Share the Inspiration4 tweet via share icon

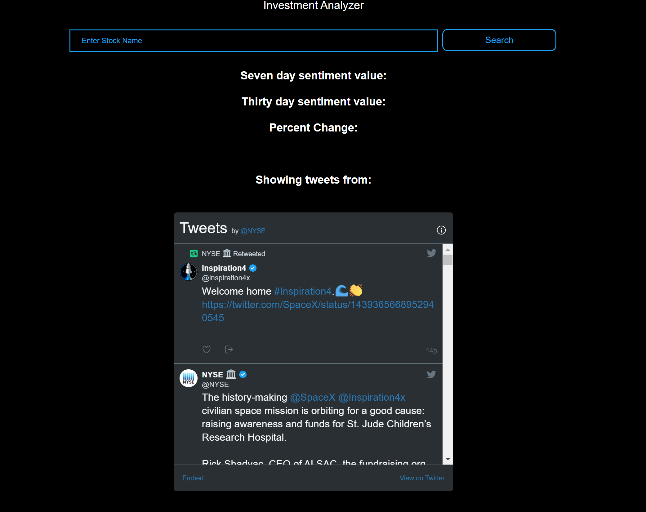click(x=229, y=349)
